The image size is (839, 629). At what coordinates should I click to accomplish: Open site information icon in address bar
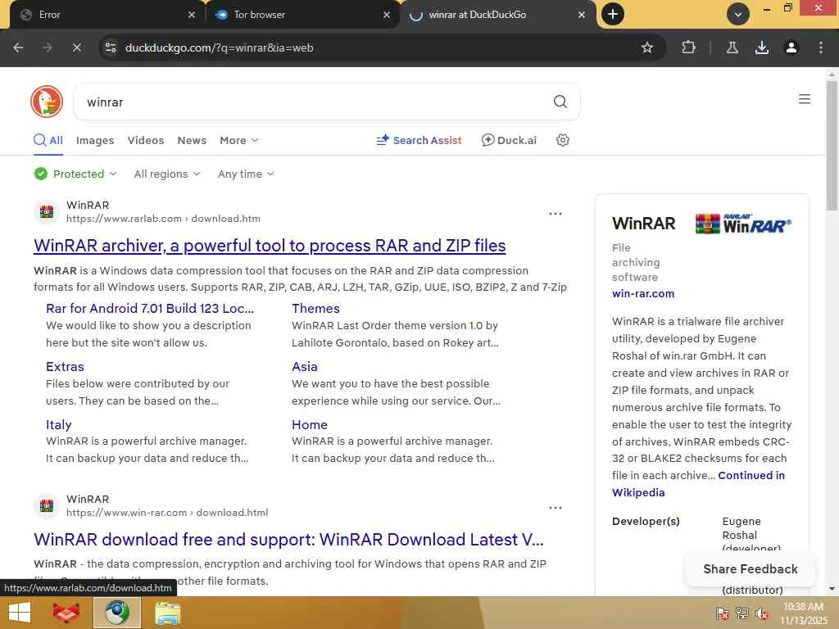pos(111,48)
